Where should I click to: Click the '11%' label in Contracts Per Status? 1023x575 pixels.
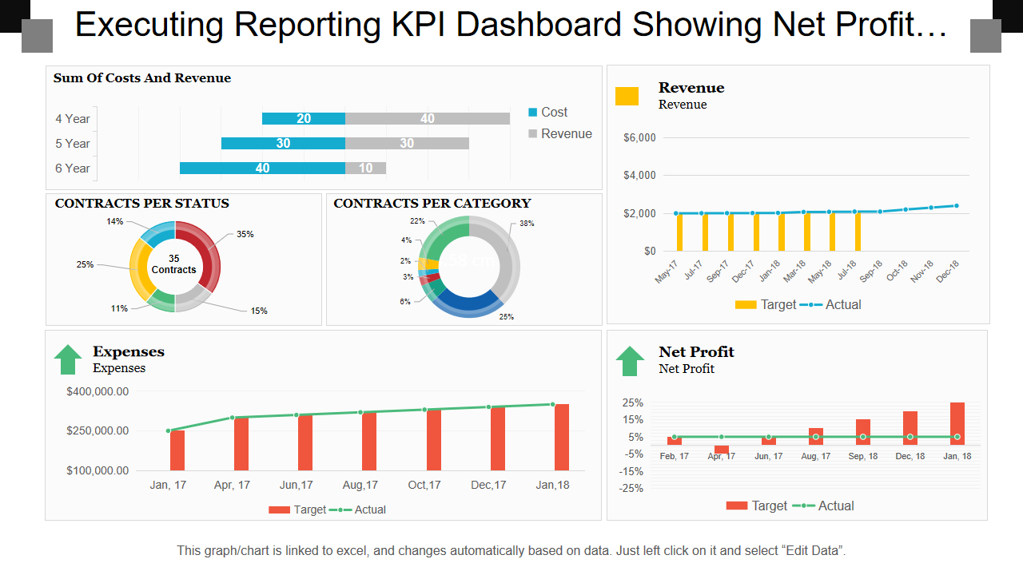coord(119,308)
